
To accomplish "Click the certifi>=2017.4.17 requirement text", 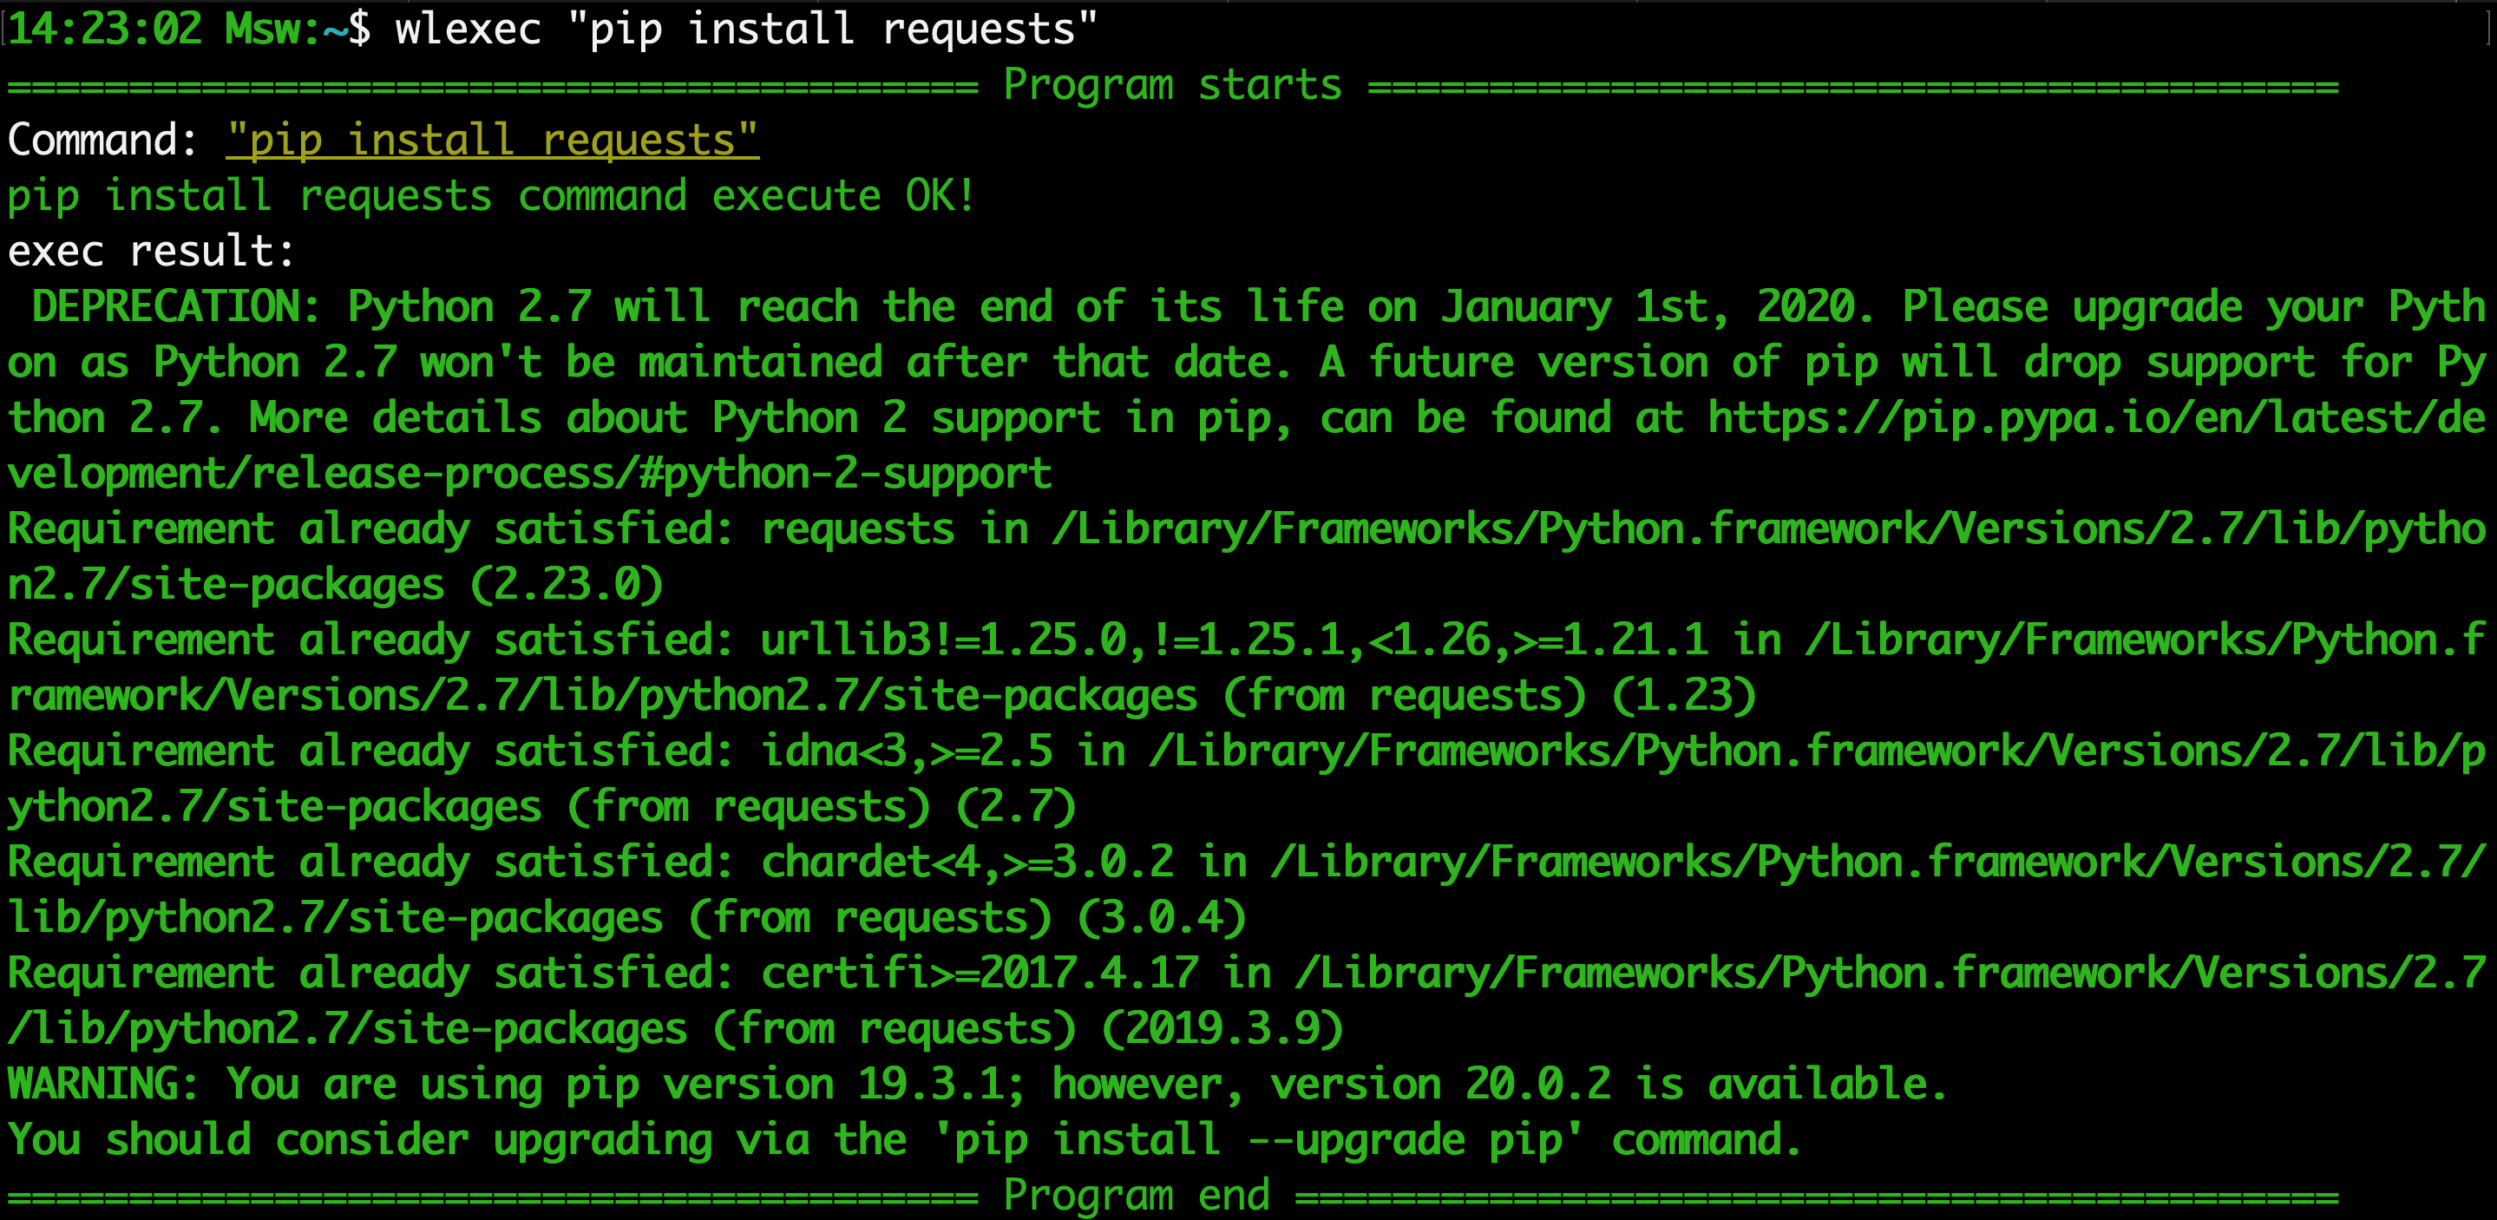I will (x=979, y=973).
